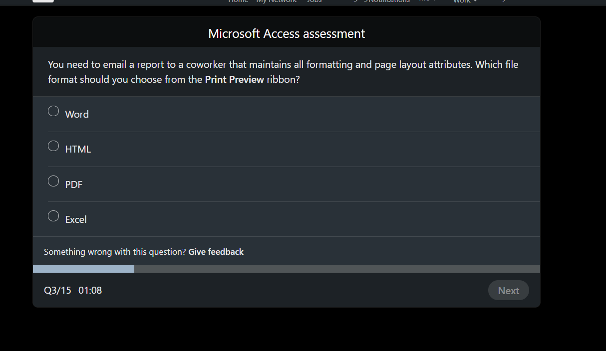
Task: Select the HTML answer option
Action: pos(53,146)
